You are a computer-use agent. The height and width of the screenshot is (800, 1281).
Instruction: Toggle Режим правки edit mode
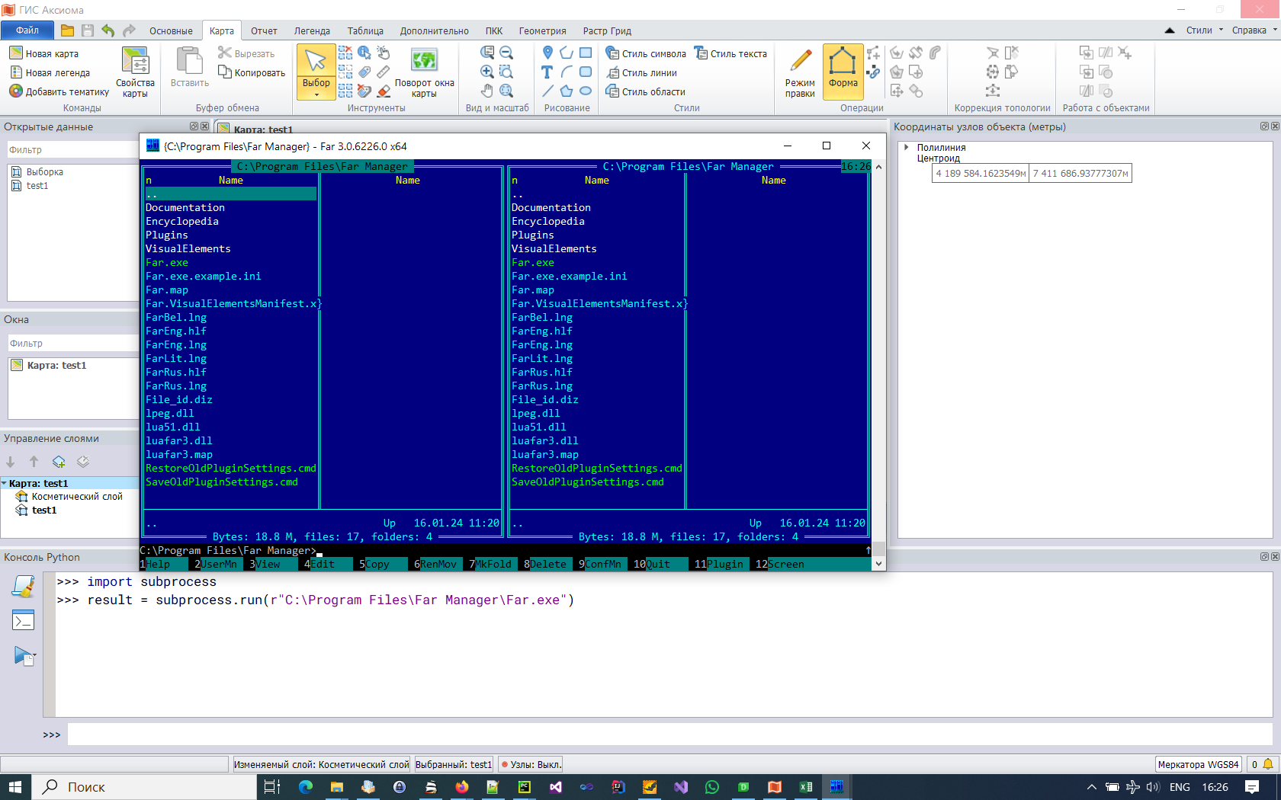pyautogui.click(x=800, y=72)
